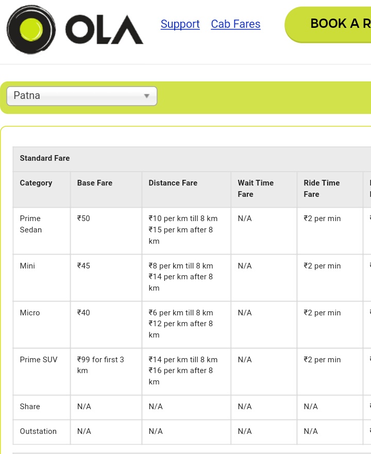371x454 pixels.
Task: Select the Prime Sedan category cell
Action: coord(31,224)
